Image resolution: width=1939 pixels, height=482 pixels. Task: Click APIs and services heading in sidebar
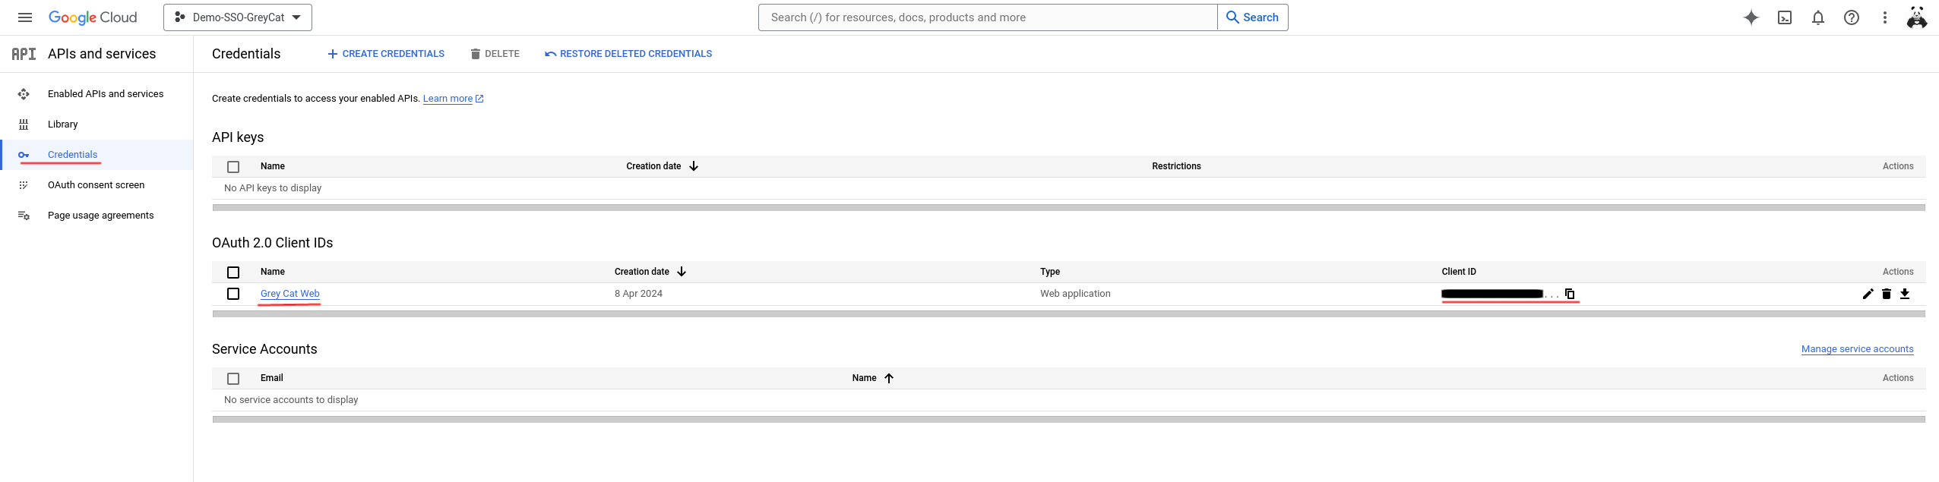[x=102, y=54]
